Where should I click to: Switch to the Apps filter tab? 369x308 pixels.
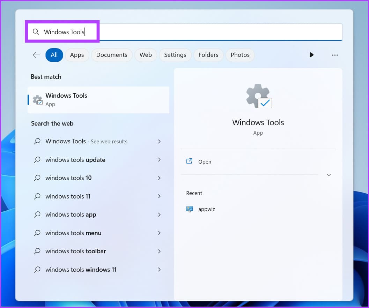[77, 55]
